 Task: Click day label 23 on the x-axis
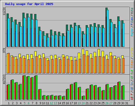[95, 103]
